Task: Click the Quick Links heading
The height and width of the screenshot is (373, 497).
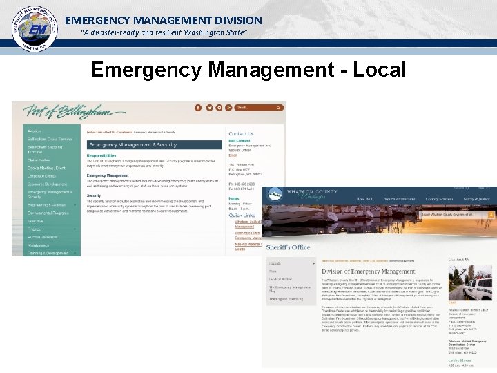Action: [242, 215]
